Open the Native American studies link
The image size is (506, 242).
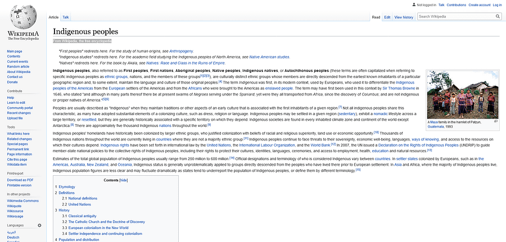pos(269,57)
